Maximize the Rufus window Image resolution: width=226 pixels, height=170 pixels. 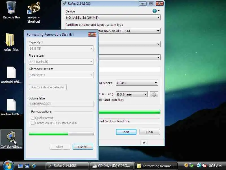pos(151,4)
